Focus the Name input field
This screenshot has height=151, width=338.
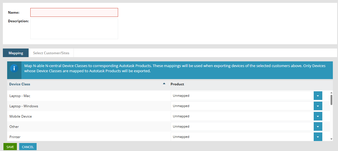pyautogui.click(x=74, y=13)
